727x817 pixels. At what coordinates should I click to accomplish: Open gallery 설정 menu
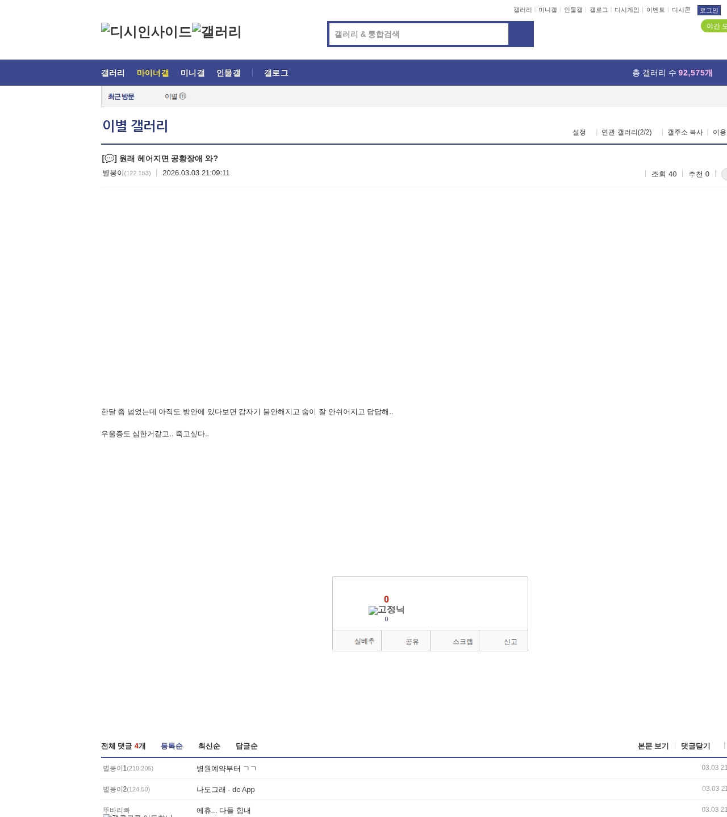click(x=579, y=132)
